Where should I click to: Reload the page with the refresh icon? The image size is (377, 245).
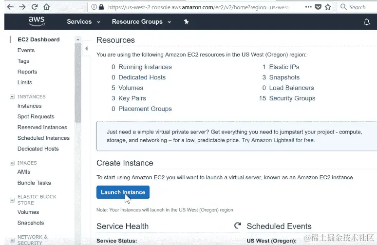(x=35, y=7)
